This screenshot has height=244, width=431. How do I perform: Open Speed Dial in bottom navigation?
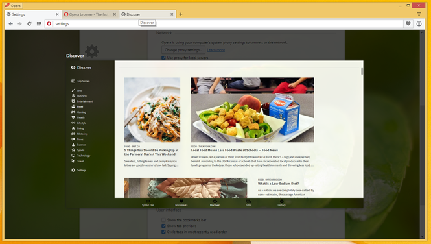point(148,203)
